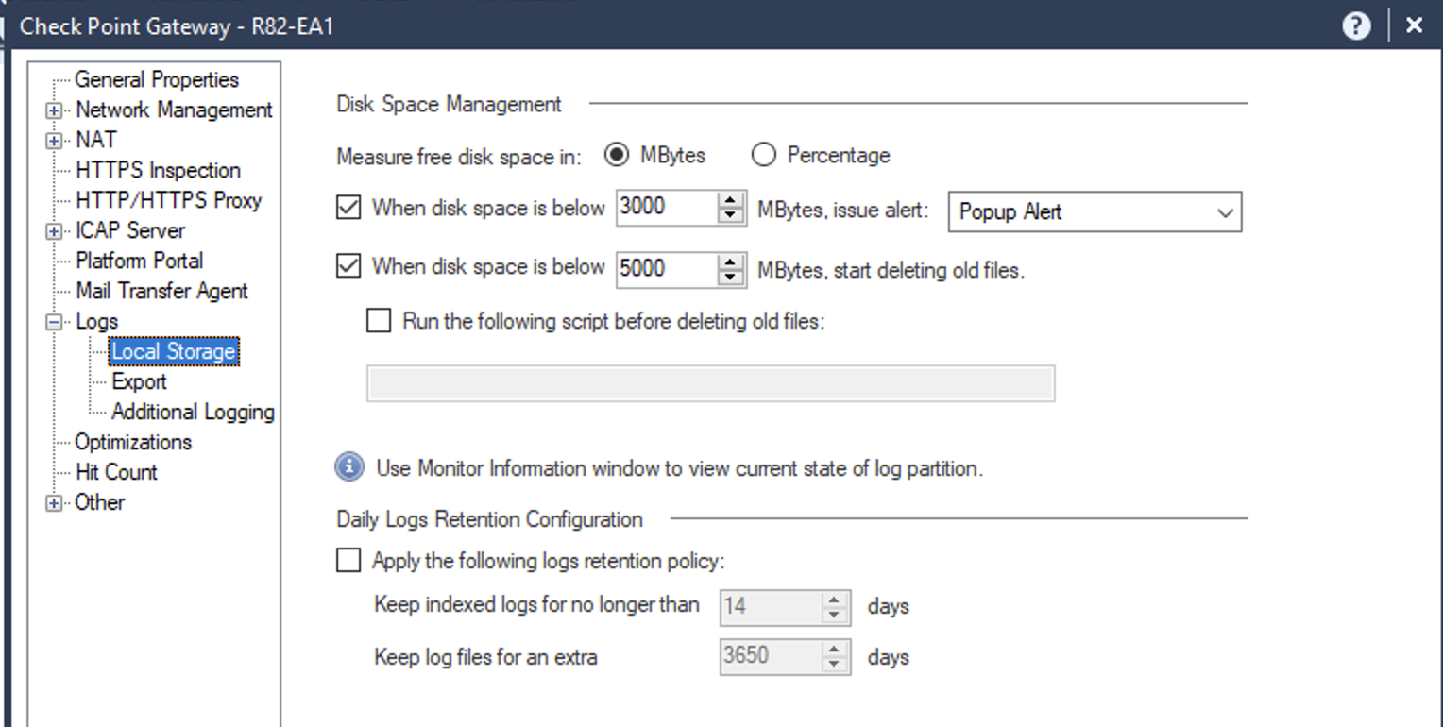
Task: Open the General Properties page
Action: (156, 80)
